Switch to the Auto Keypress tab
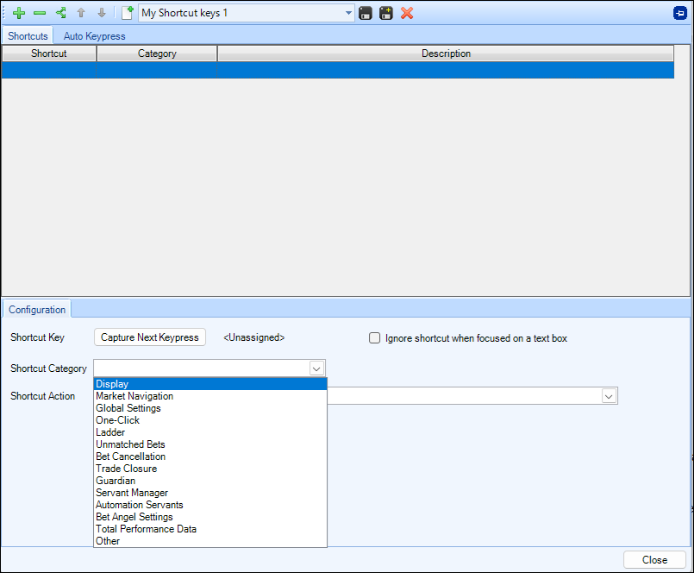The height and width of the screenshot is (573, 694). pos(94,36)
